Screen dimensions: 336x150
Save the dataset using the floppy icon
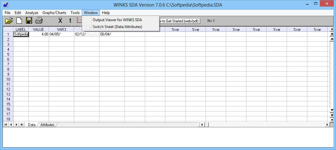pyautogui.click(x=29, y=21)
